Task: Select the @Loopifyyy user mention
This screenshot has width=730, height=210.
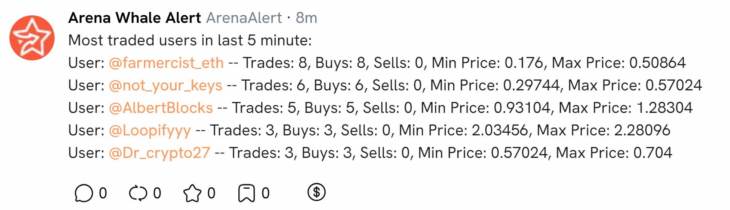Action: coord(150,130)
